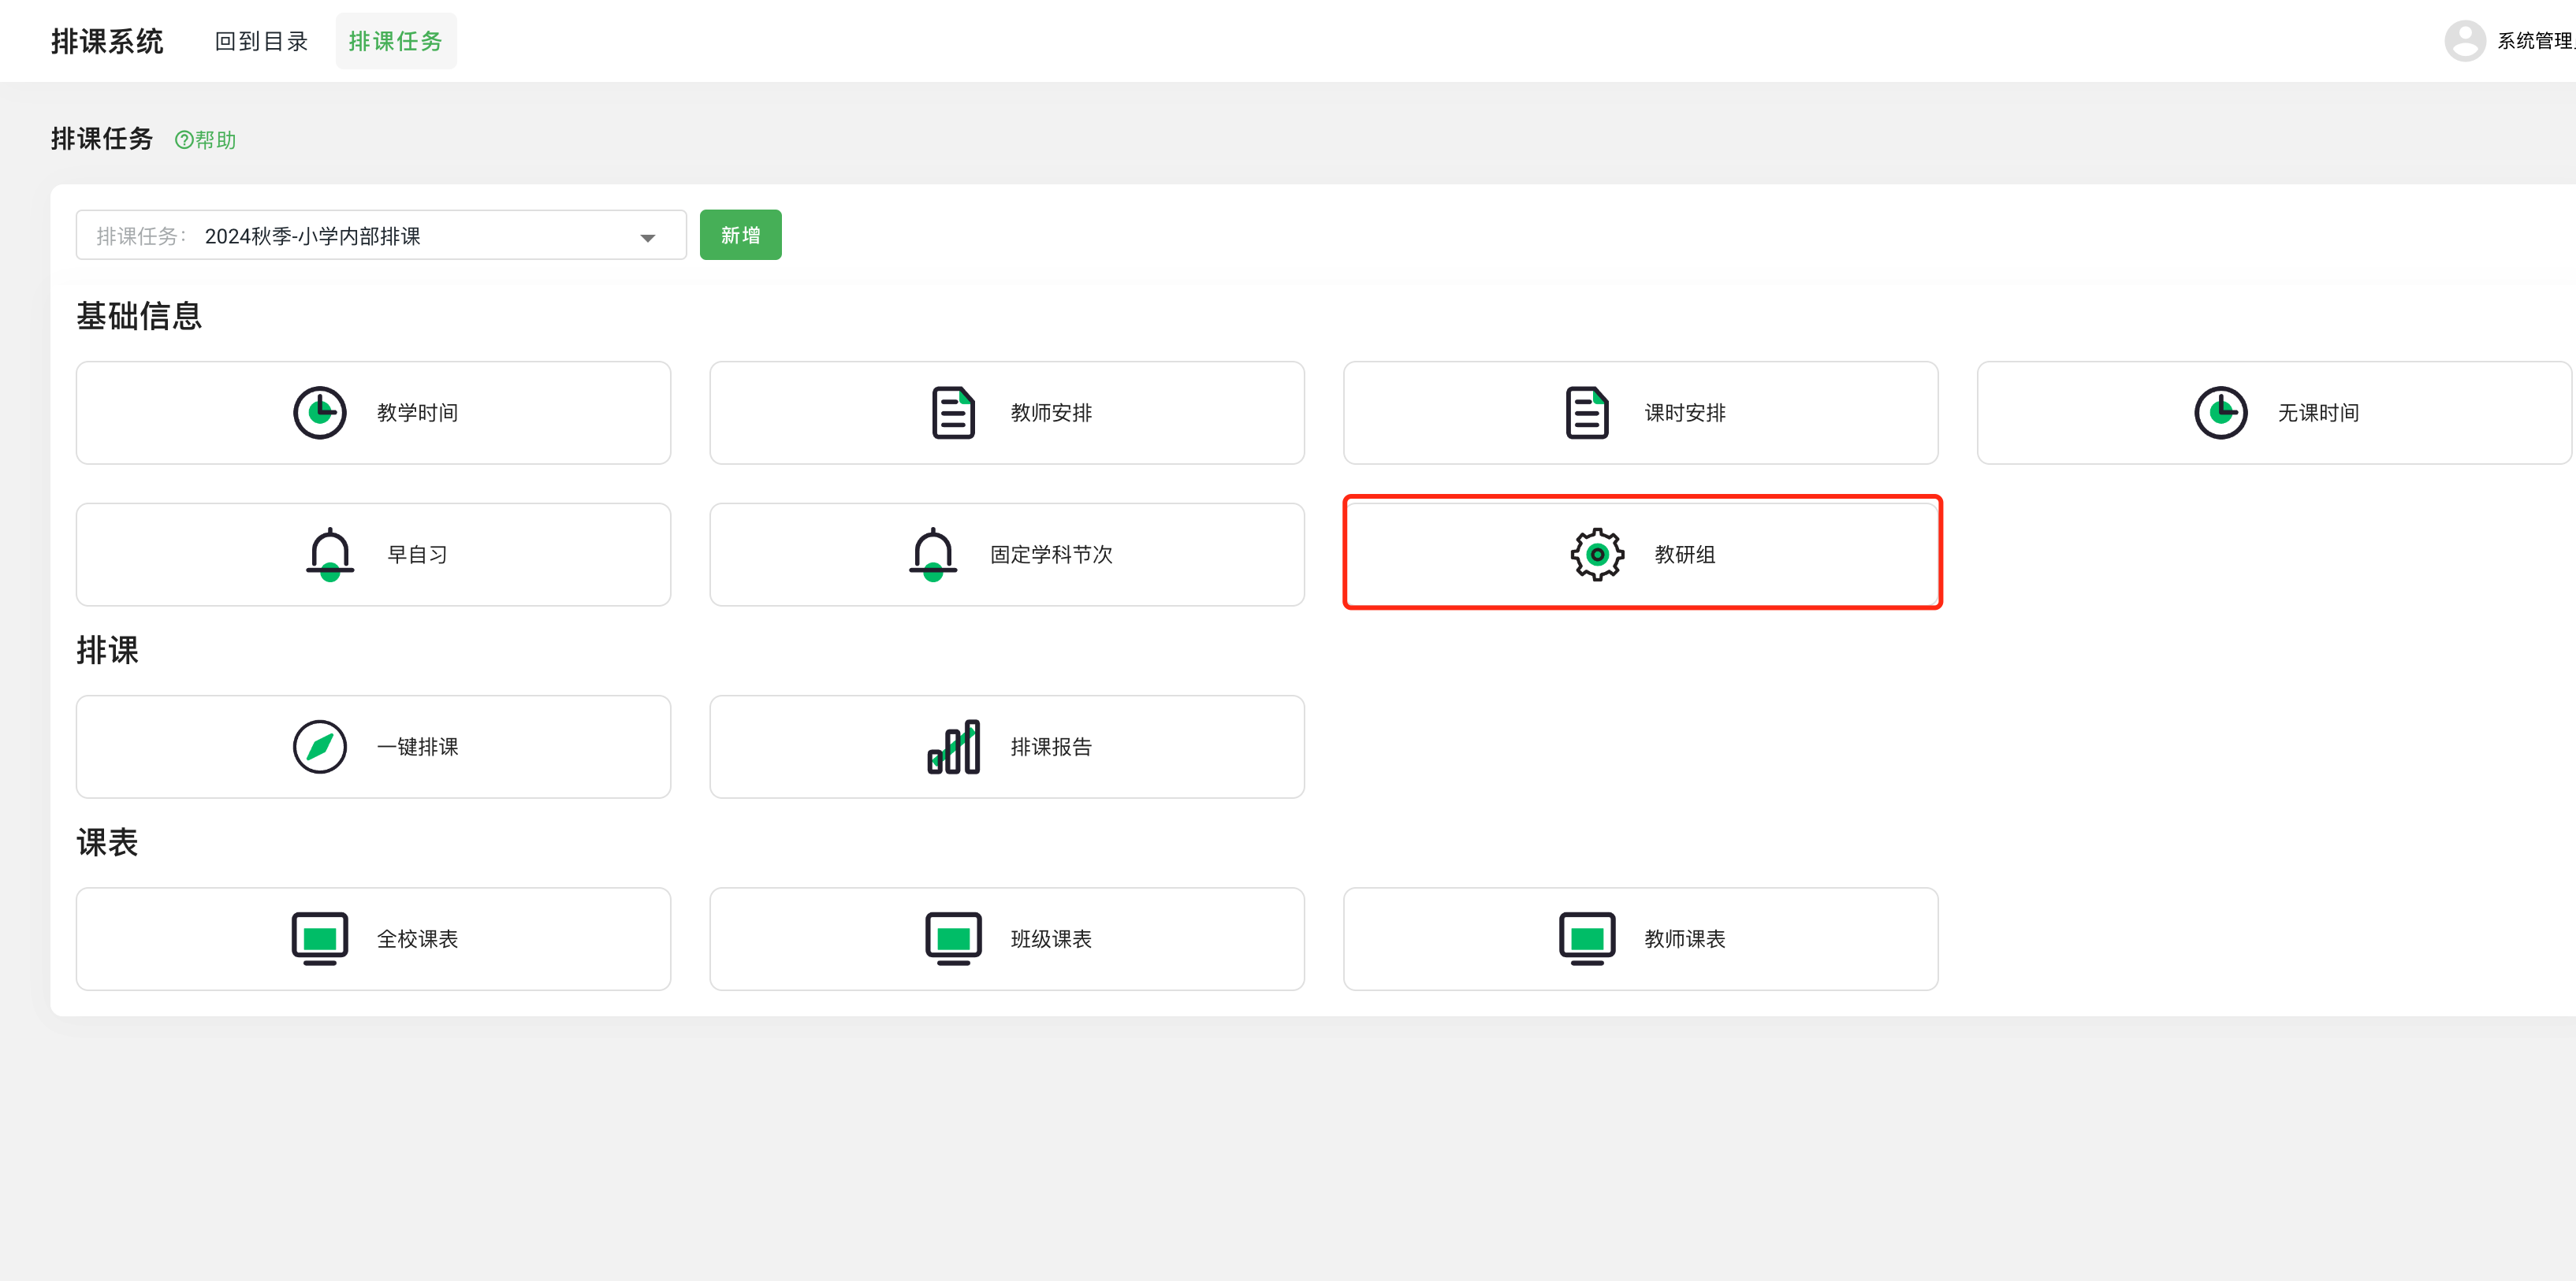Expand the 排课任务 dropdown arrow
This screenshot has width=2576, height=1281.
coord(647,237)
